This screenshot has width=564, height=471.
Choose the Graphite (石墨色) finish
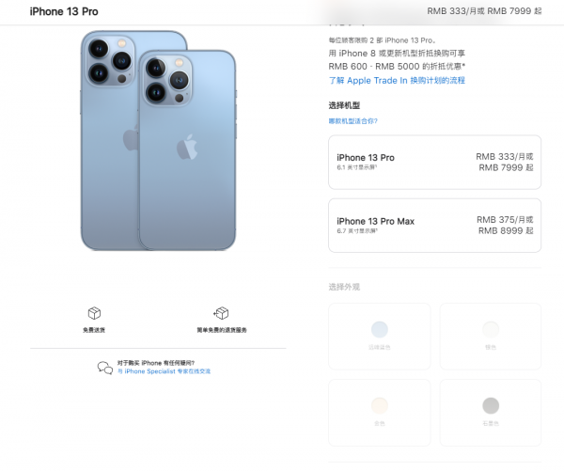click(491, 413)
